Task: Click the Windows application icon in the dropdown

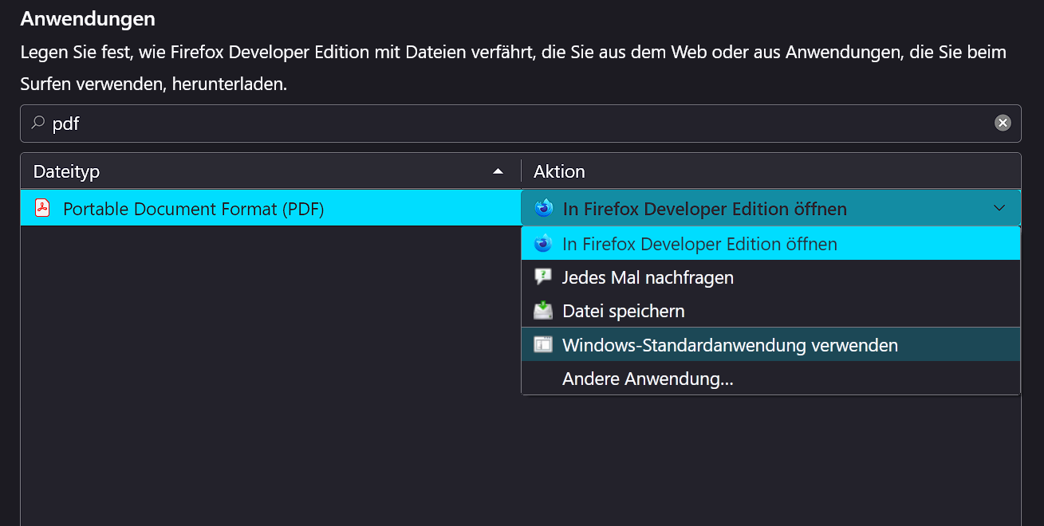Action: tap(543, 344)
